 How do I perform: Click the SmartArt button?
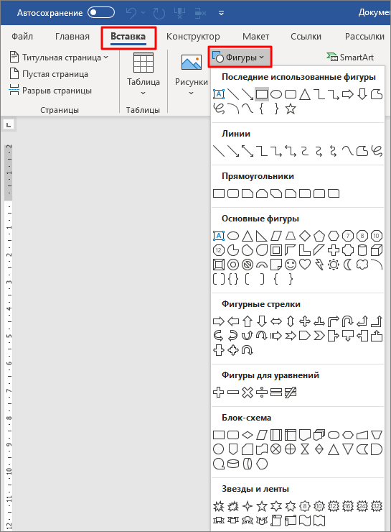[350, 58]
